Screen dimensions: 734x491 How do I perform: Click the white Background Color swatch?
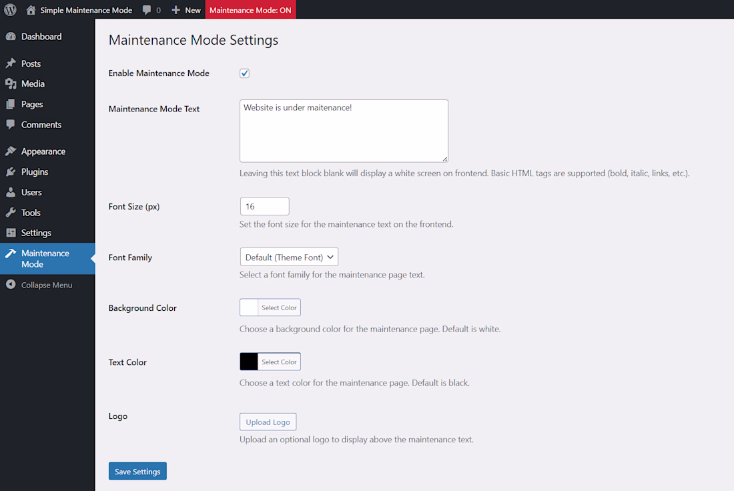249,308
